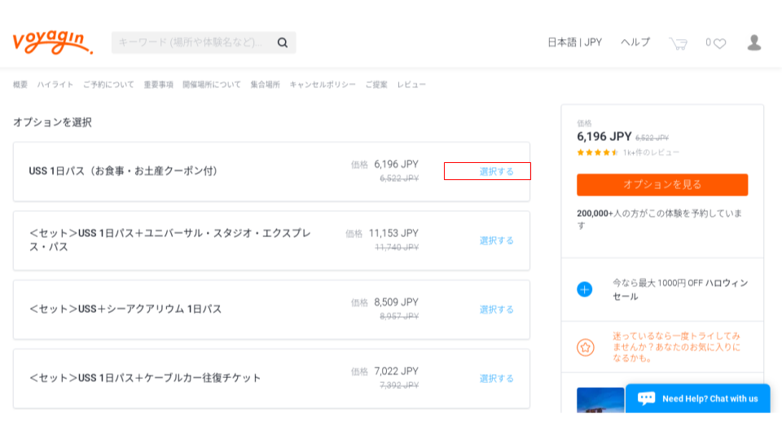Viewport: 782px width, 440px height.
Task: Open the shopping cart icon
Action: (679, 43)
